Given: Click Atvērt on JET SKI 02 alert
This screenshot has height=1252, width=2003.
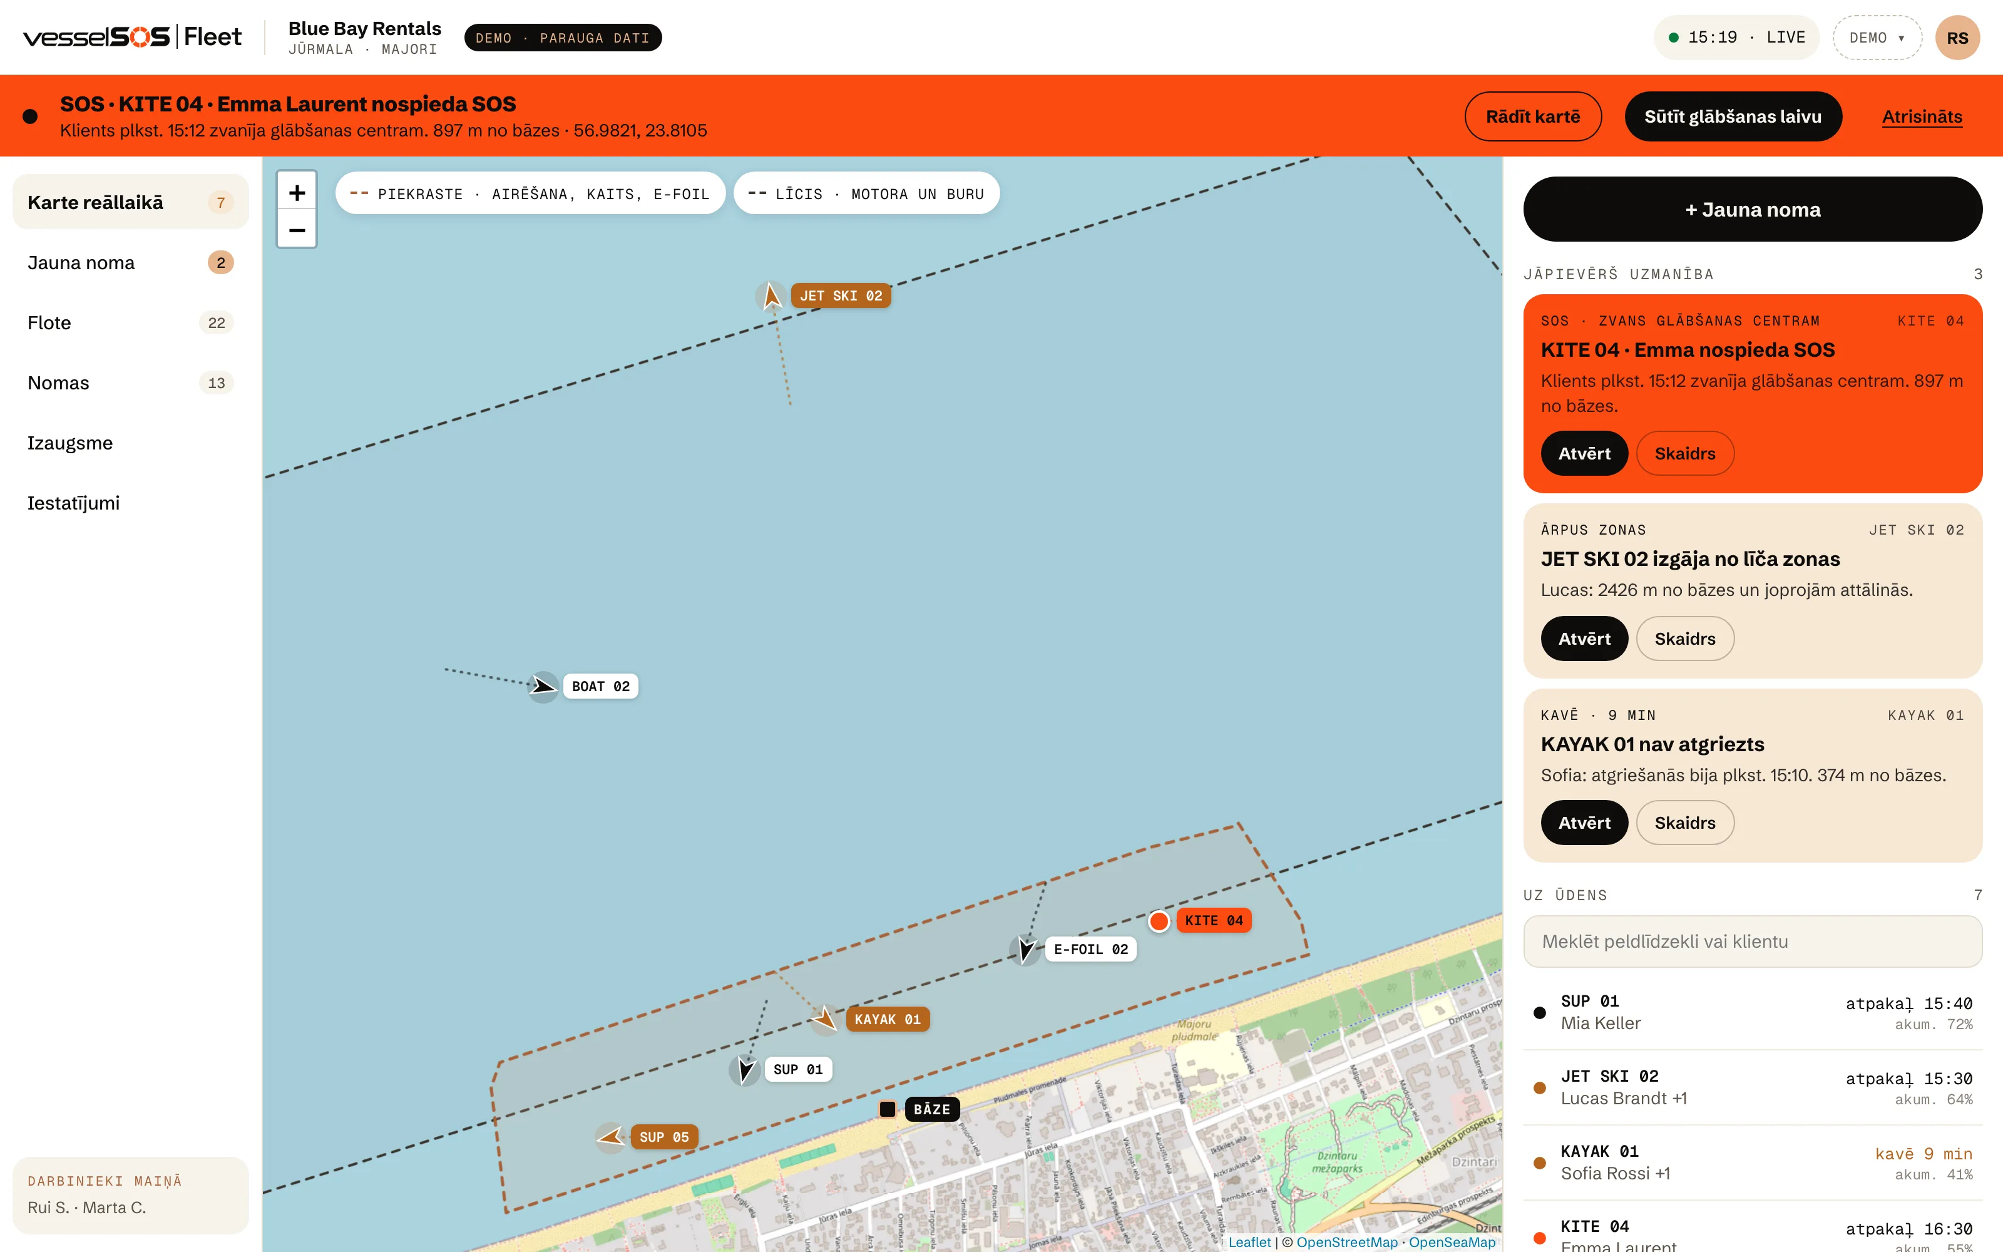Looking at the screenshot, I should click(x=1584, y=639).
